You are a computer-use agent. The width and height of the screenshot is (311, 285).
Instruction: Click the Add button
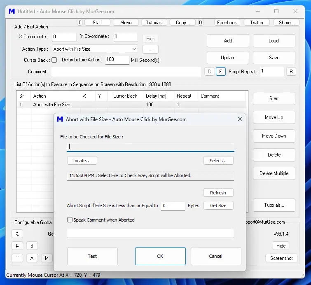(x=228, y=41)
